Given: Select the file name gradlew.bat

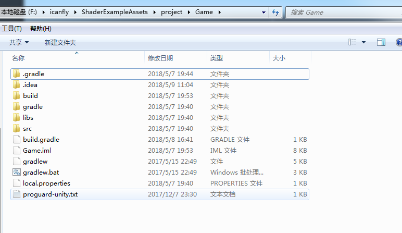Looking at the screenshot, I should pyautogui.click(x=41, y=173).
